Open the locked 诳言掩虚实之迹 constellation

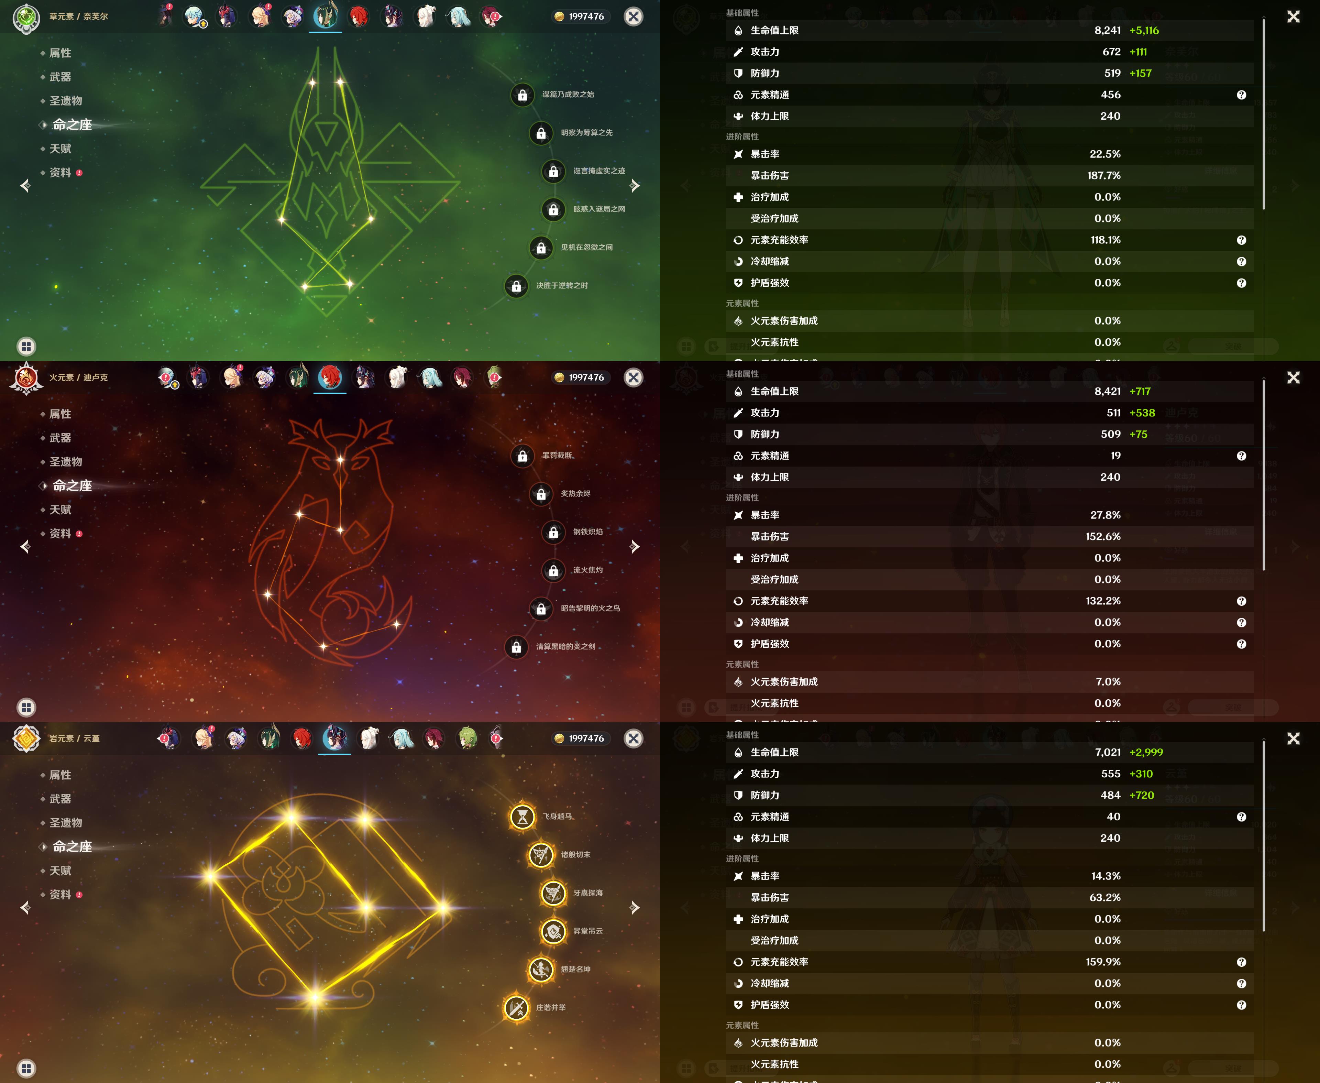554,171
